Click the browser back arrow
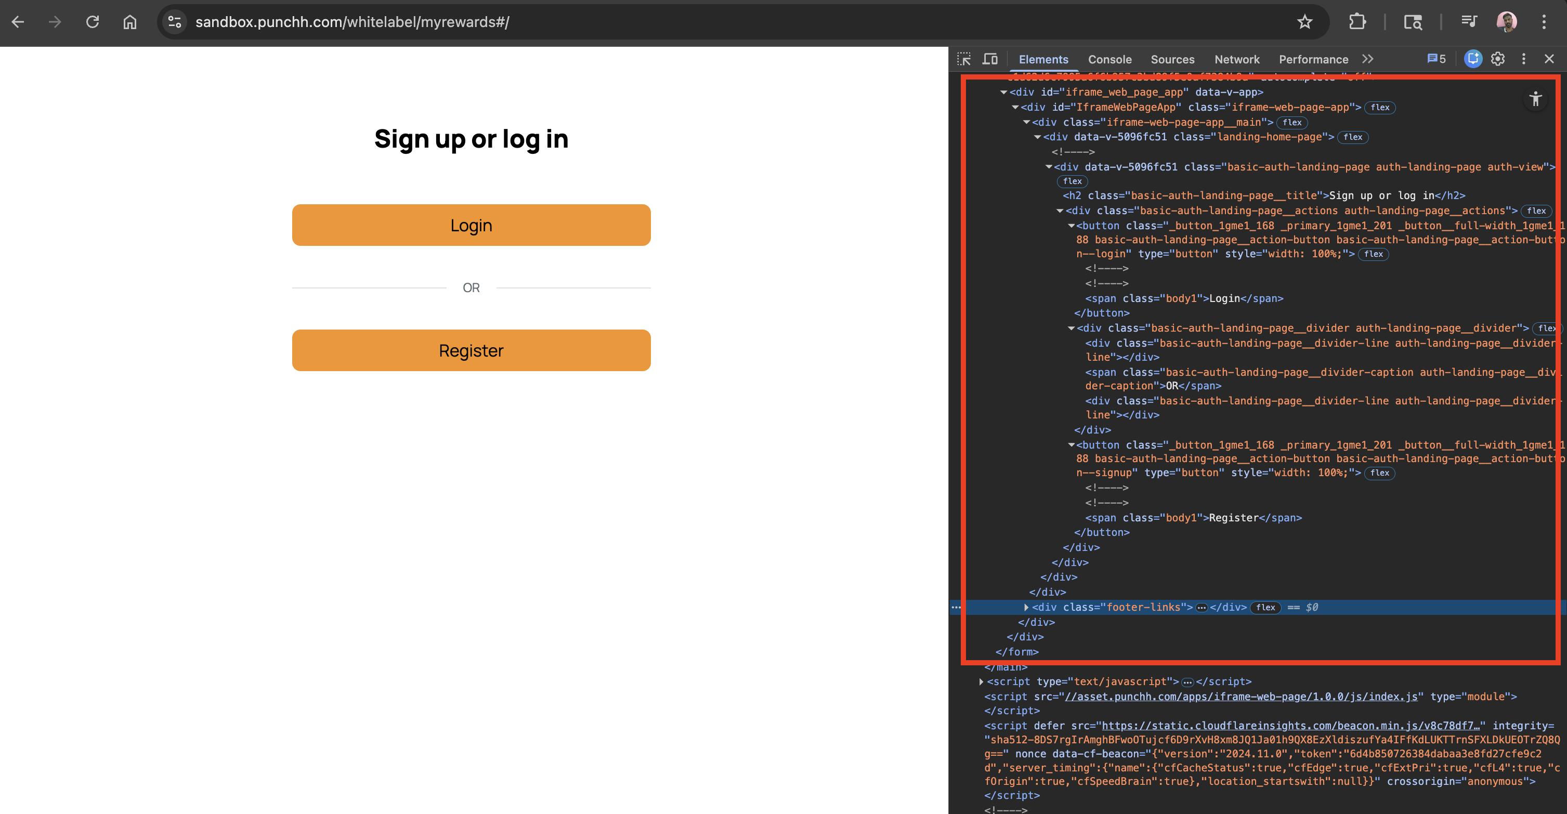 click(x=18, y=22)
